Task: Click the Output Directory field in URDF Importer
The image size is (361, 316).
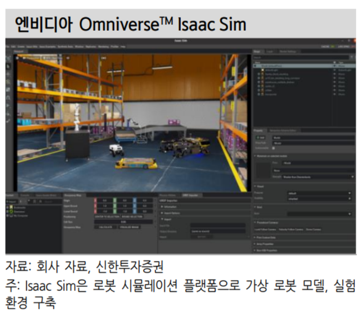Action: click(218, 231)
